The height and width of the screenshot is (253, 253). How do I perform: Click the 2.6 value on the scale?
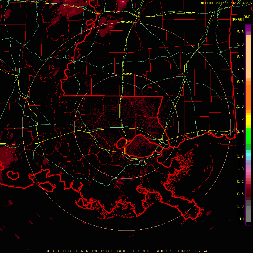[x=240, y=144]
